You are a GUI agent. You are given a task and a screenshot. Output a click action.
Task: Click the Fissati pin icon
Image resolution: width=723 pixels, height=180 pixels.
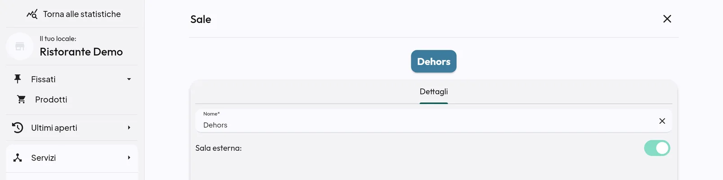[18, 79]
